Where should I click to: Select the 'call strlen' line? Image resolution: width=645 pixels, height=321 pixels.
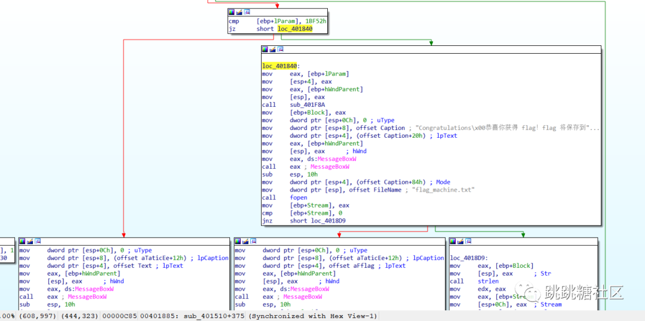pos(475,282)
